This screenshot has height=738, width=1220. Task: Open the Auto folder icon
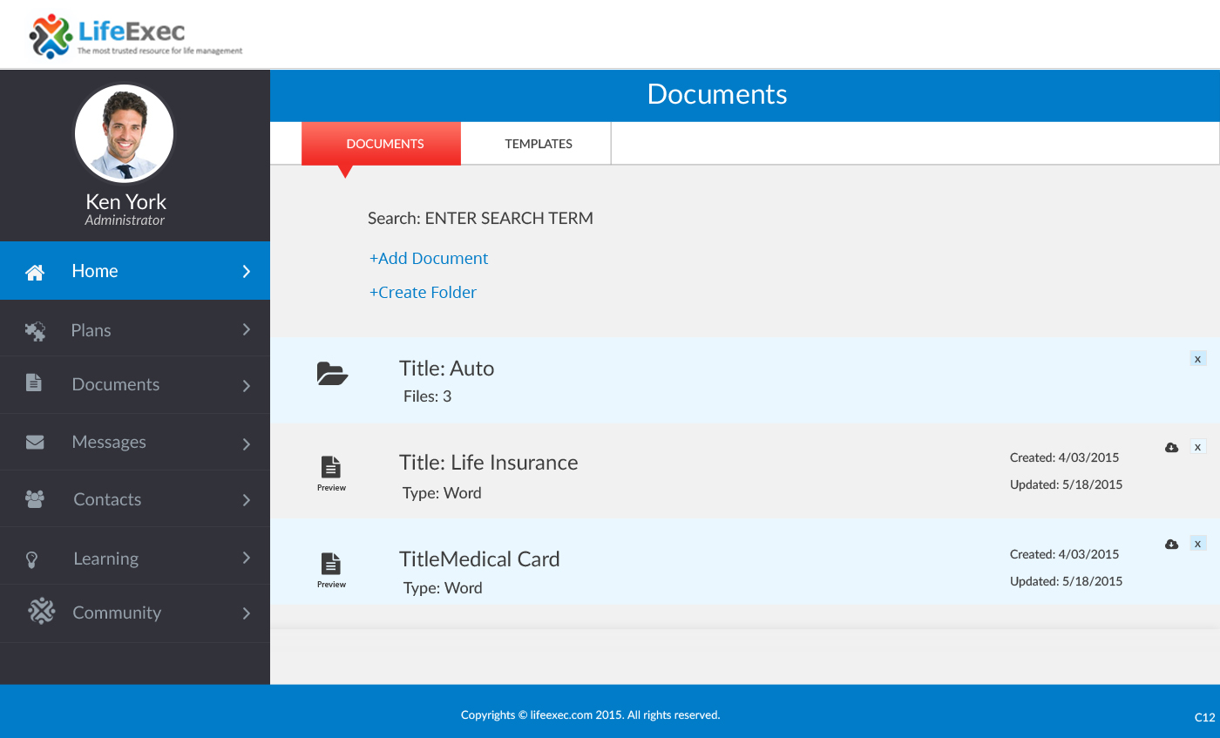pos(332,375)
